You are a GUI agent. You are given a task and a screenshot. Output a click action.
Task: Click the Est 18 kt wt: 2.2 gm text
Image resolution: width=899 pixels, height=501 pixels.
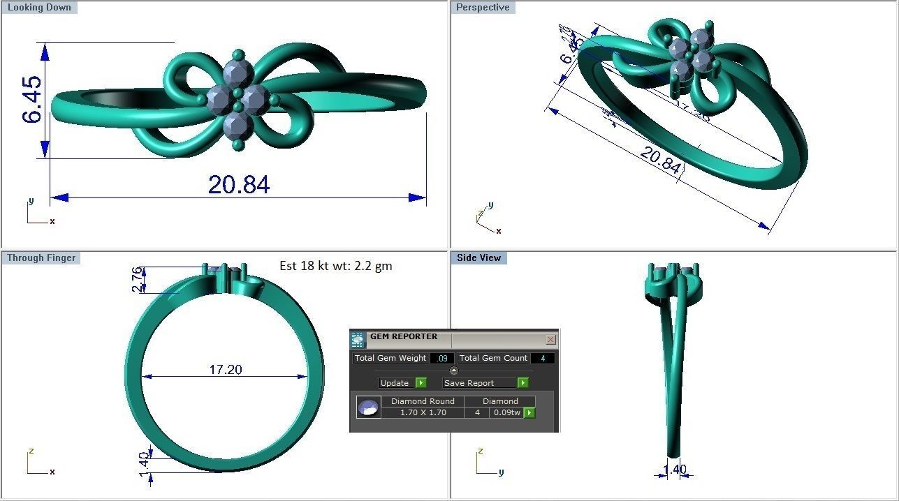335,265
